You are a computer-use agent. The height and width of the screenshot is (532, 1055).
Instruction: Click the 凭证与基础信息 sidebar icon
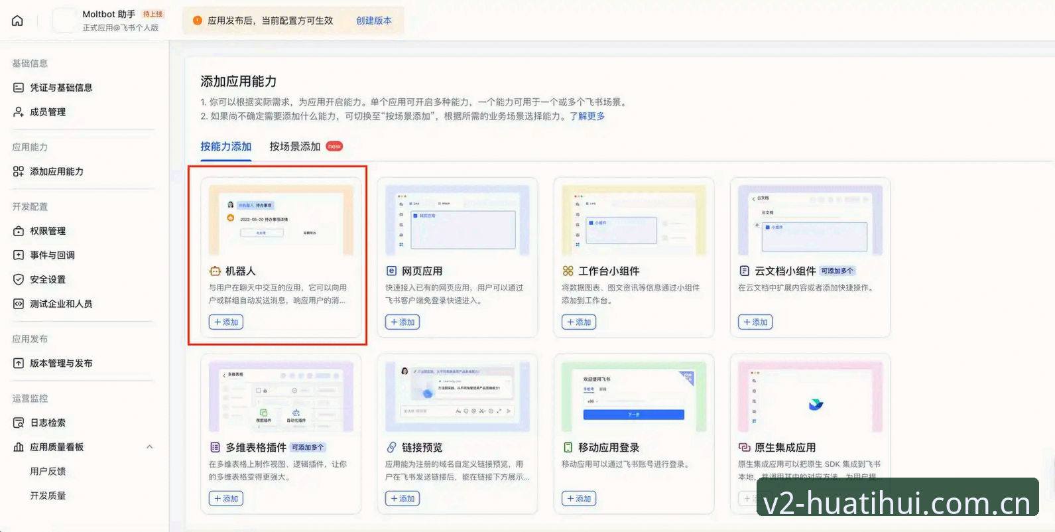tap(19, 88)
